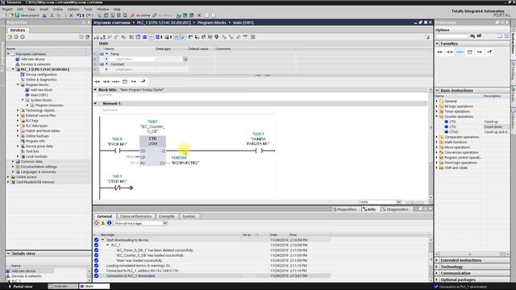The height and width of the screenshot is (290, 516).
Task: Toggle warning messages filter in Info panel
Action: (x=102, y=223)
